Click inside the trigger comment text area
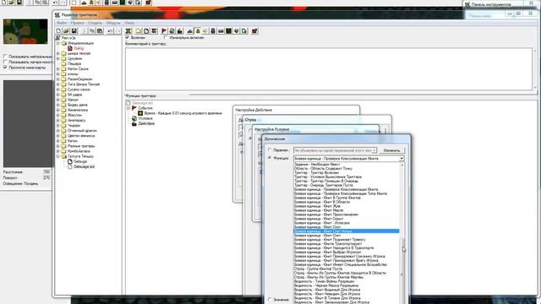 pyautogui.click(x=329, y=69)
